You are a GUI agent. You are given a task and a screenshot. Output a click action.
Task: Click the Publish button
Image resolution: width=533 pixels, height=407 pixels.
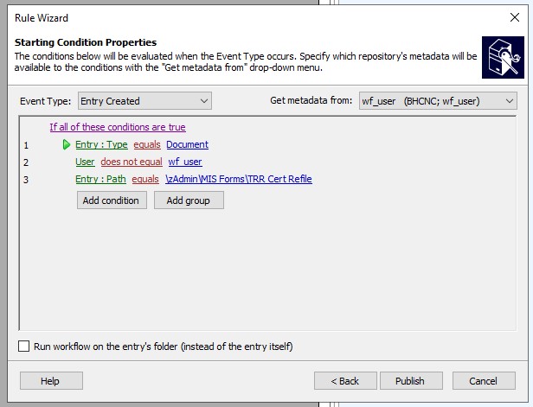(x=411, y=381)
